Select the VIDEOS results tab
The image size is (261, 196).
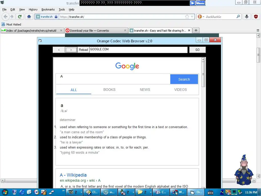point(180,90)
